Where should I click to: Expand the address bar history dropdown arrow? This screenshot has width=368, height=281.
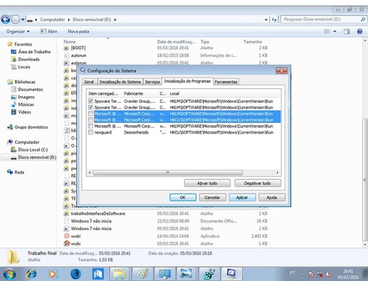coord(266,19)
